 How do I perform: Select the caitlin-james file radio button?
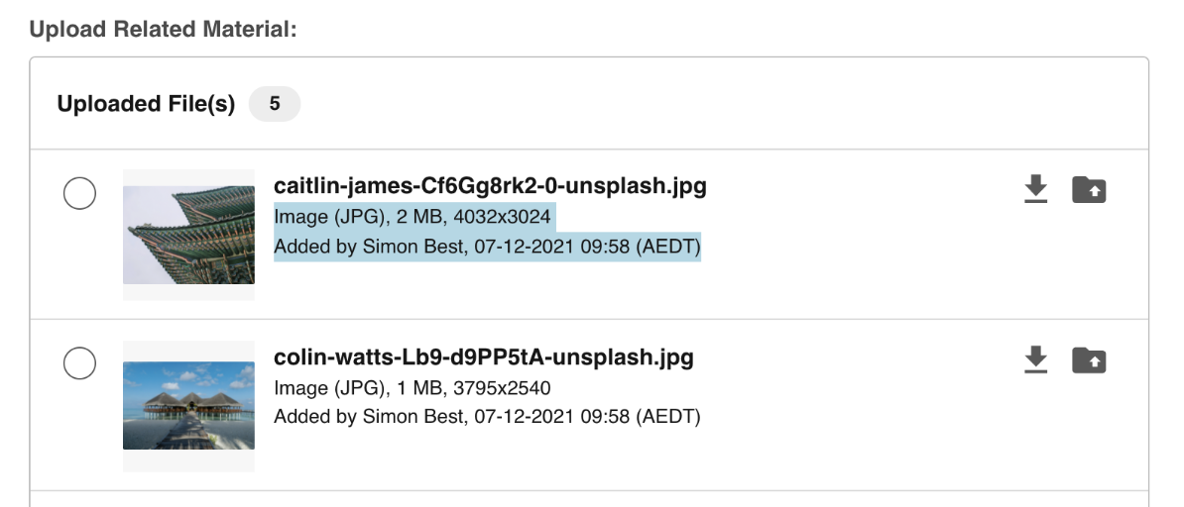click(79, 193)
